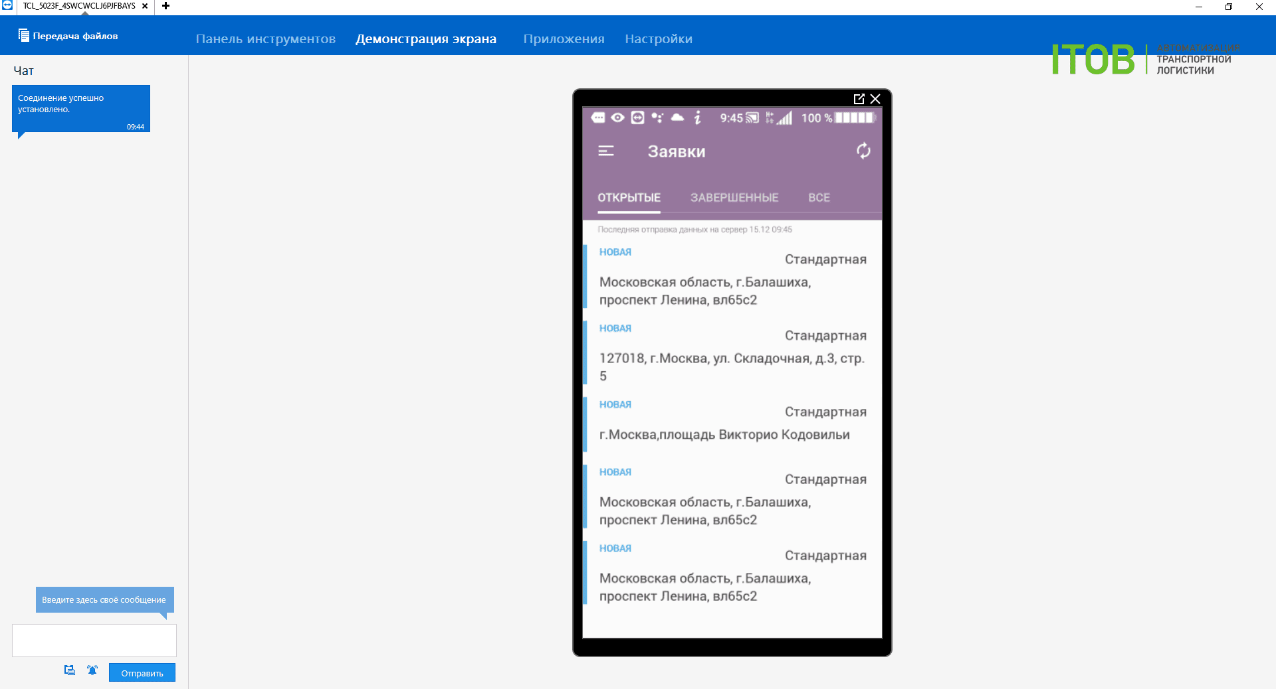This screenshot has width=1276, height=689.
Task: Click the chat message input field
Action: (94, 641)
